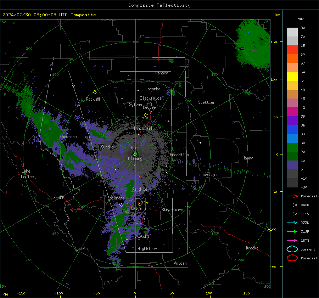This screenshot has width=319, height=298.
Task: Click the ThreeHills city label
Action: [x=178, y=155]
